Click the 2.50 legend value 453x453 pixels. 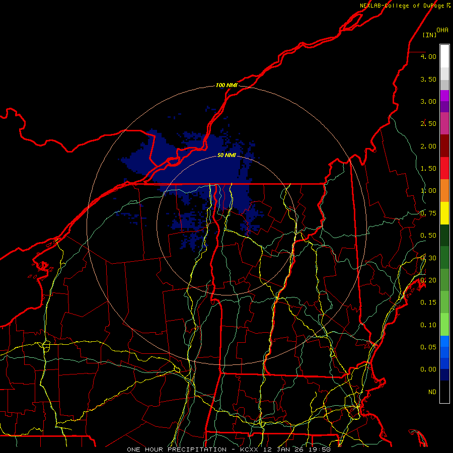(428, 124)
